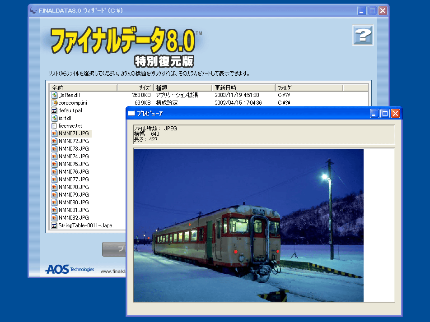Select the NMN076.JPG file name
Screen dimensions: 430x322
click(74, 172)
